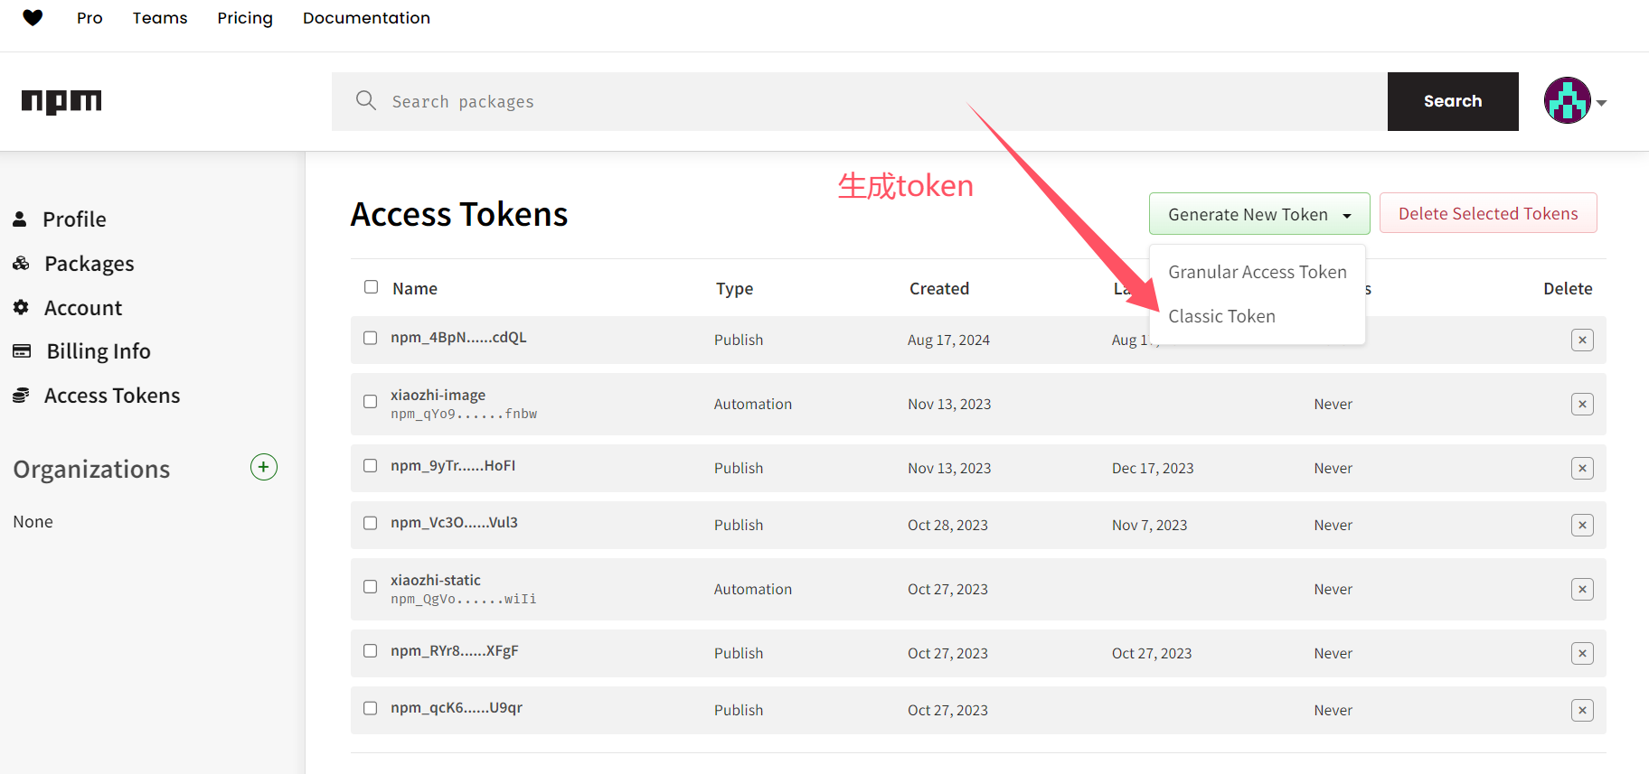This screenshot has width=1649, height=774.
Task: Click the x icon for xiaozhi-static token
Action: 1581,589
